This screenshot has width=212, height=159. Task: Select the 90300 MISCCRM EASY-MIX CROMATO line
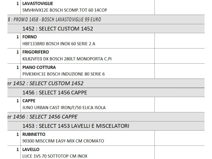point(63,141)
